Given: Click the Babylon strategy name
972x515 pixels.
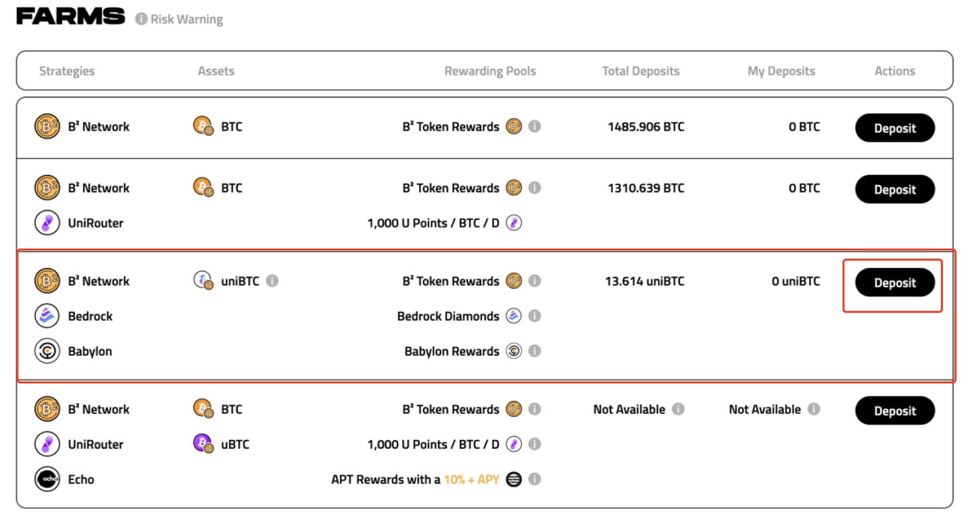Looking at the screenshot, I should click(x=90, y=351).
